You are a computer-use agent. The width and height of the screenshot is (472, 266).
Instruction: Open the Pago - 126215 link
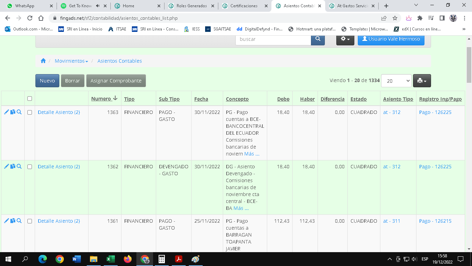point(435,221)
